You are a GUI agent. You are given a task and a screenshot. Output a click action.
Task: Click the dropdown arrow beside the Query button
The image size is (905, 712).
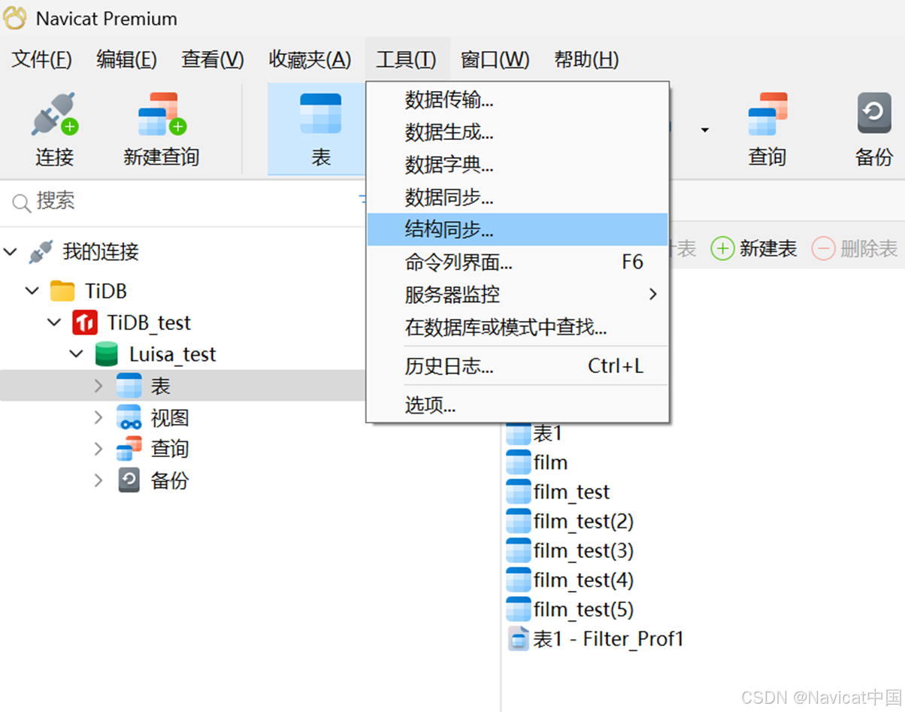pos(704,130)
